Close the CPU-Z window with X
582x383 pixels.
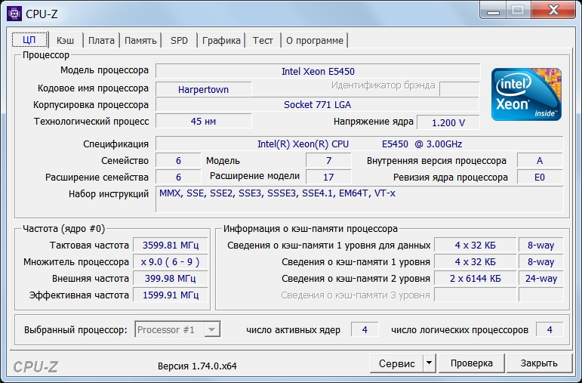553,10
